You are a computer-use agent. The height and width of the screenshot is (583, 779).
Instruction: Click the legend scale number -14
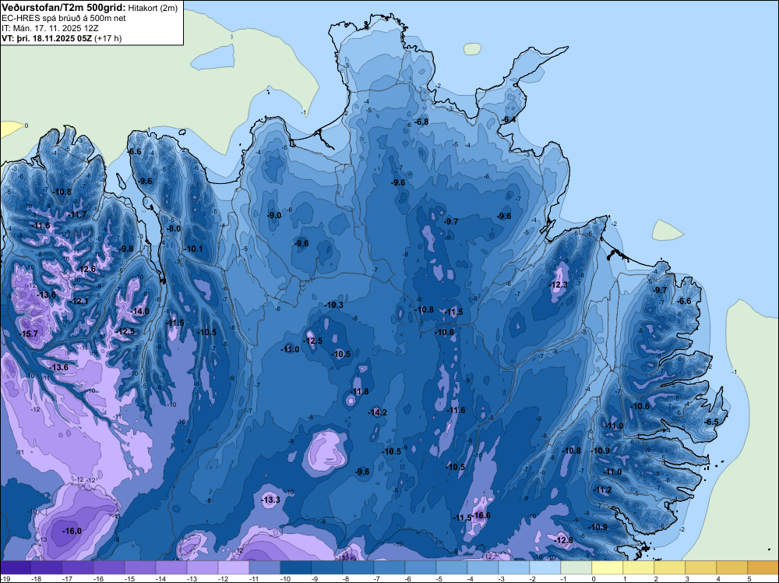(160, 579)
